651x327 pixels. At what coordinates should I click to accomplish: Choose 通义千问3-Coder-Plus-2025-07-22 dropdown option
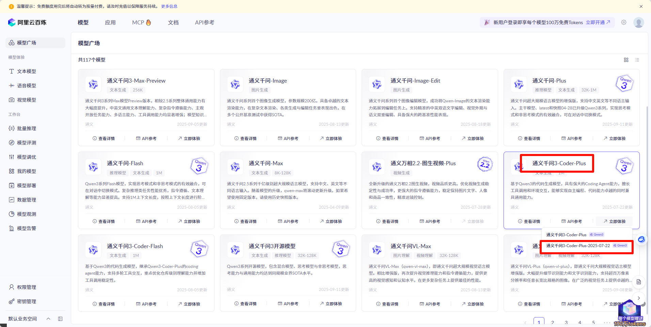[587, 246]
